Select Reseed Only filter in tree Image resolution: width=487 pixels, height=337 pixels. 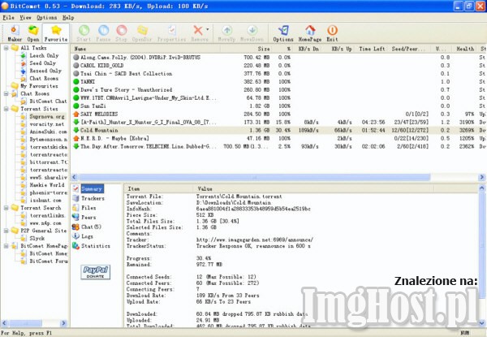45,71
